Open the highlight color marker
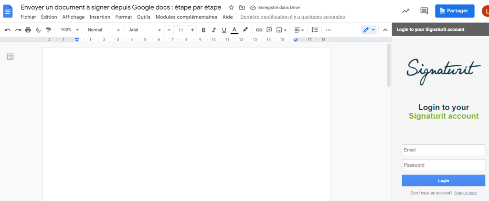This screenshot has width=489, height=201. point(245,30)
